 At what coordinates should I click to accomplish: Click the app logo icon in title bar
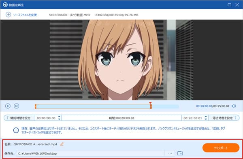coord(5,4)
